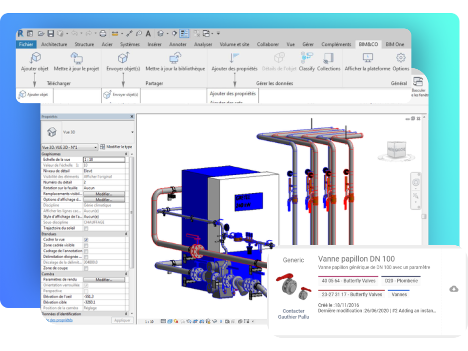The image size is (468, 351).
Task: Click Modifier for Remplacements visibilité
Action: (104, 194)
